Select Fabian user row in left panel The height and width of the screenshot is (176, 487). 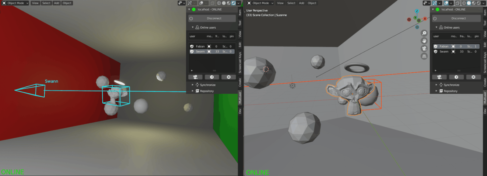tap(212, 47)
